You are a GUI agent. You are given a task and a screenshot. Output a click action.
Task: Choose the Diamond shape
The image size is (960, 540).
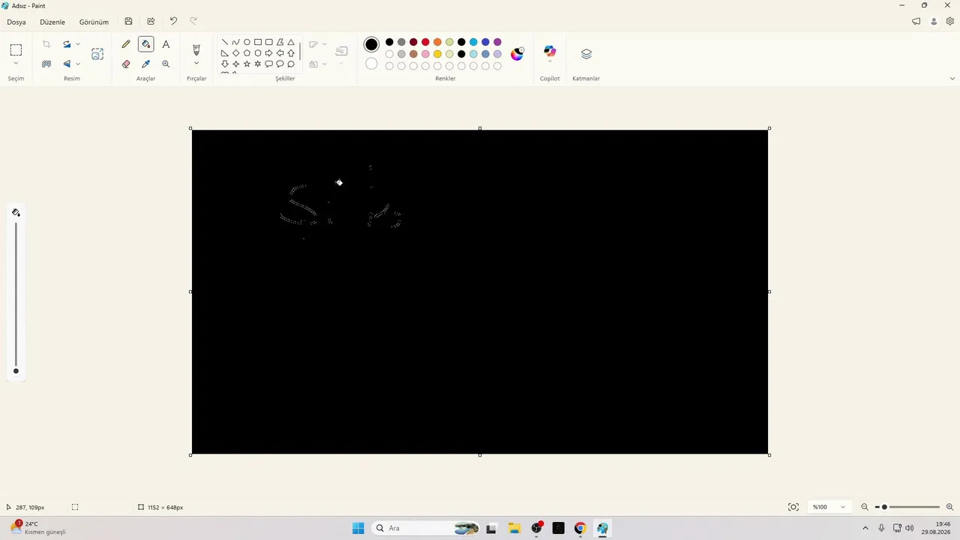[235, 53]
